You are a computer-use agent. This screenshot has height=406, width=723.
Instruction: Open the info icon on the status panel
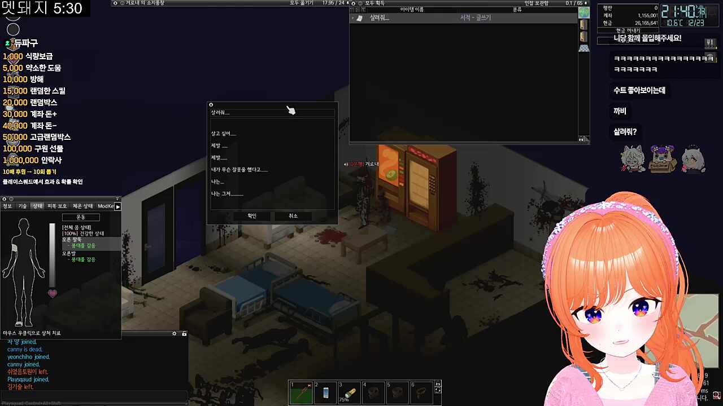(11, 199)
